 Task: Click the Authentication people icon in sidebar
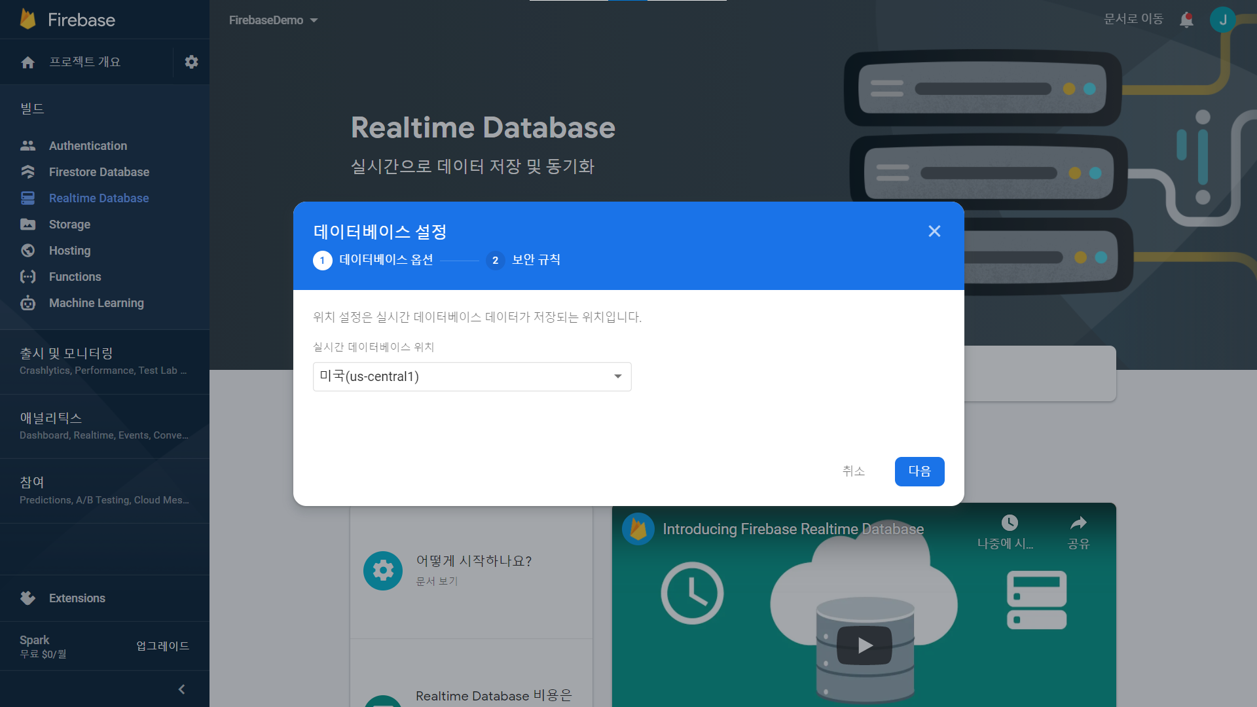tap(27, 145)
